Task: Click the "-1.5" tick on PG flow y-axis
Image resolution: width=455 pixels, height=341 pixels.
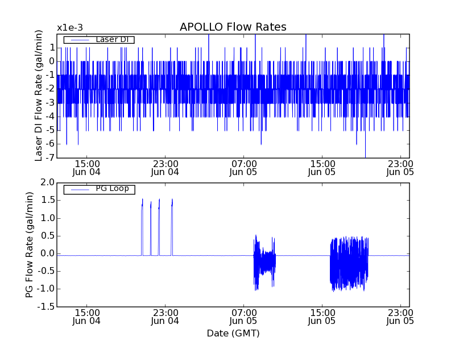Action: click(45, 307)
